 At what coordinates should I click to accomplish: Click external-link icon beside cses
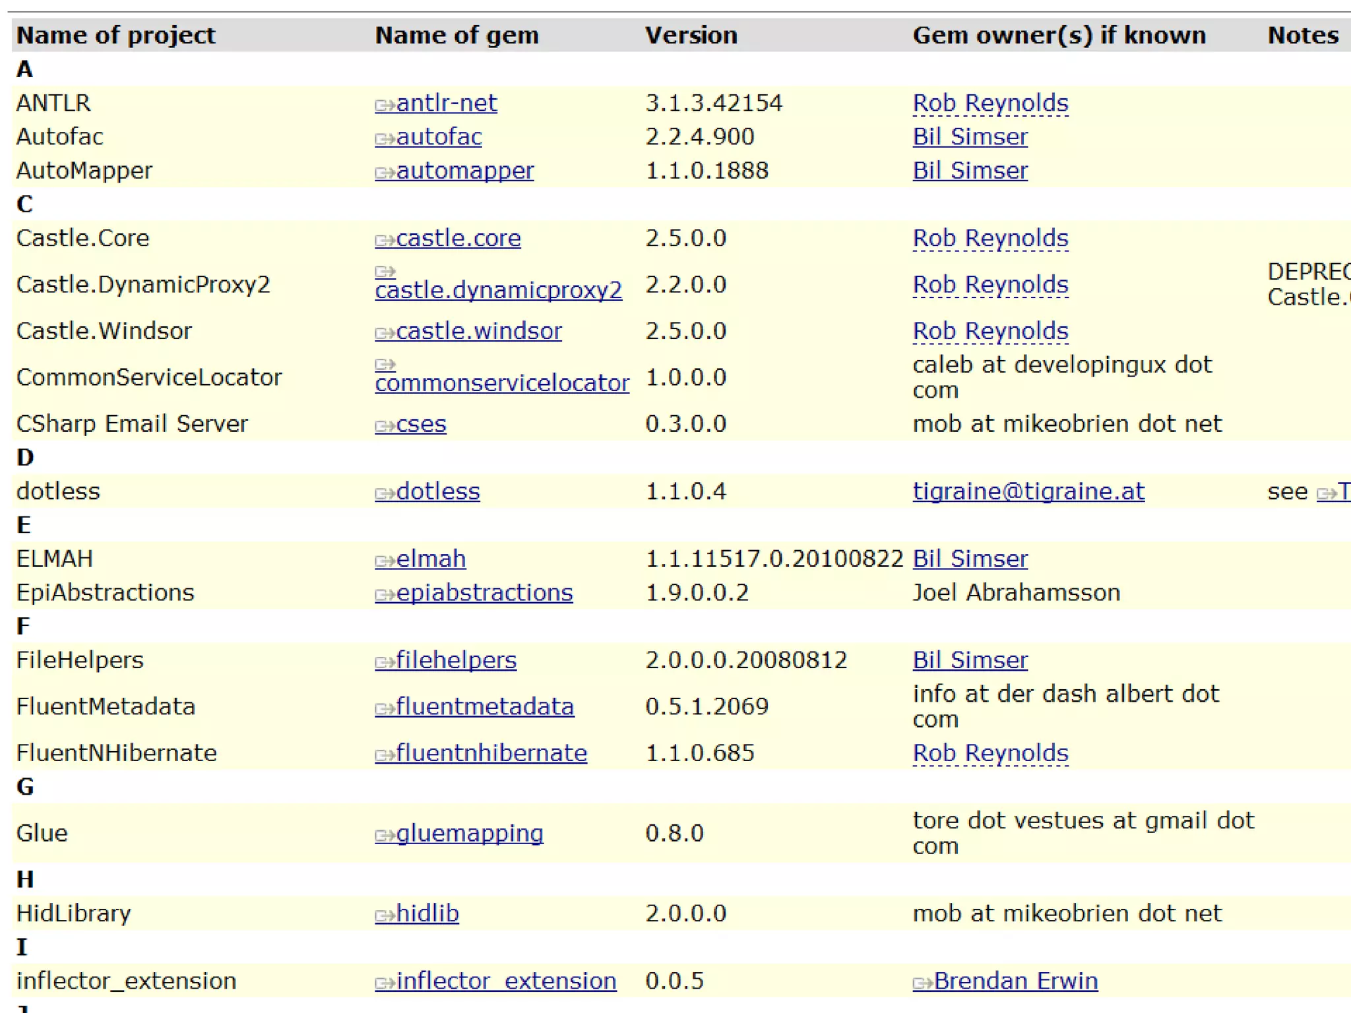(385, 426)
